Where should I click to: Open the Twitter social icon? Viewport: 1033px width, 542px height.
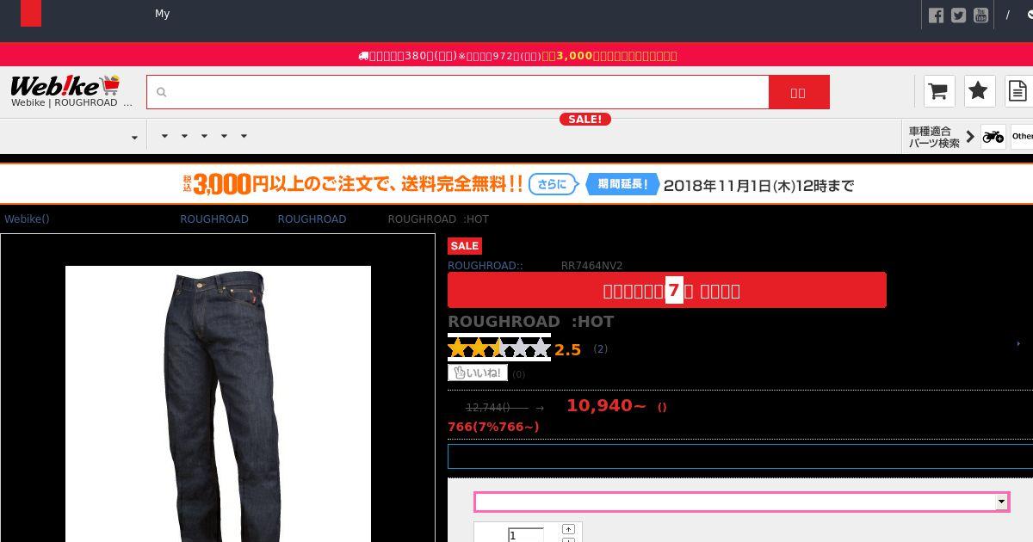coord(958,15)
